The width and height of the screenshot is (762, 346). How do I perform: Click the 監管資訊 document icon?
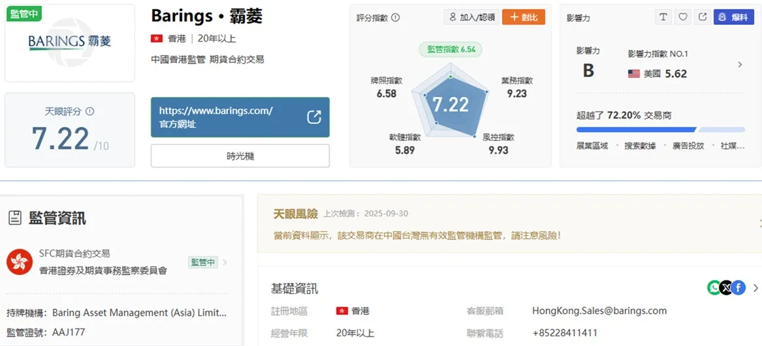coord(15,218)
